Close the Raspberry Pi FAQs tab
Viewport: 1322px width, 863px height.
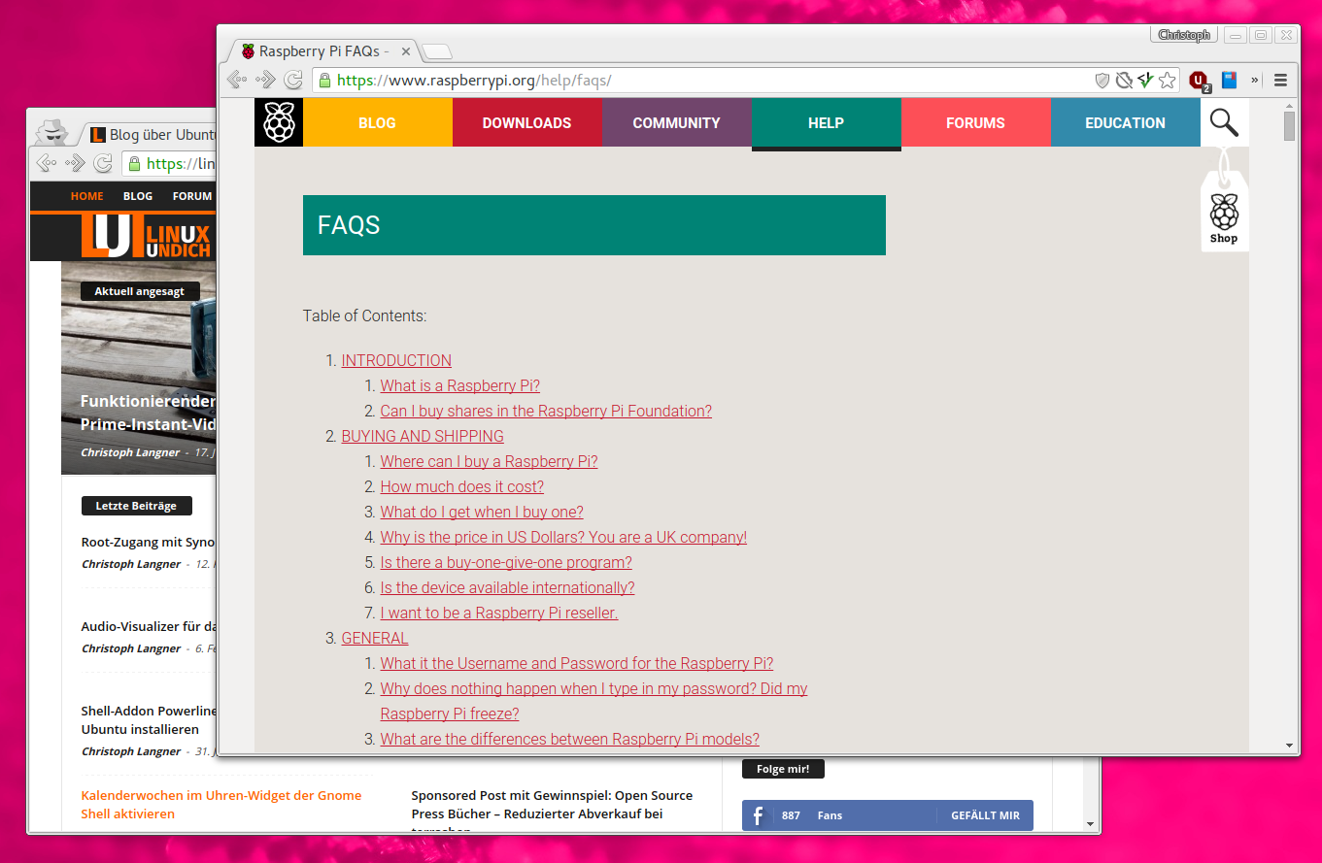coord(406,51)
